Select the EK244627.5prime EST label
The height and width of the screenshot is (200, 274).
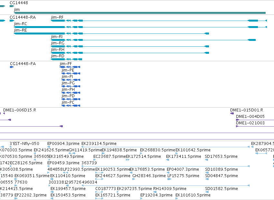(x=113, y=176)
